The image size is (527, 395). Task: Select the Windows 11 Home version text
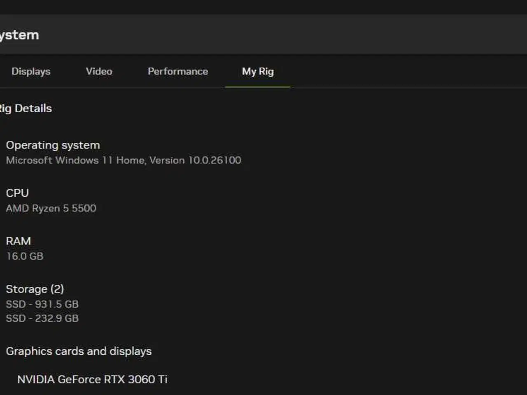pos(124,160)
